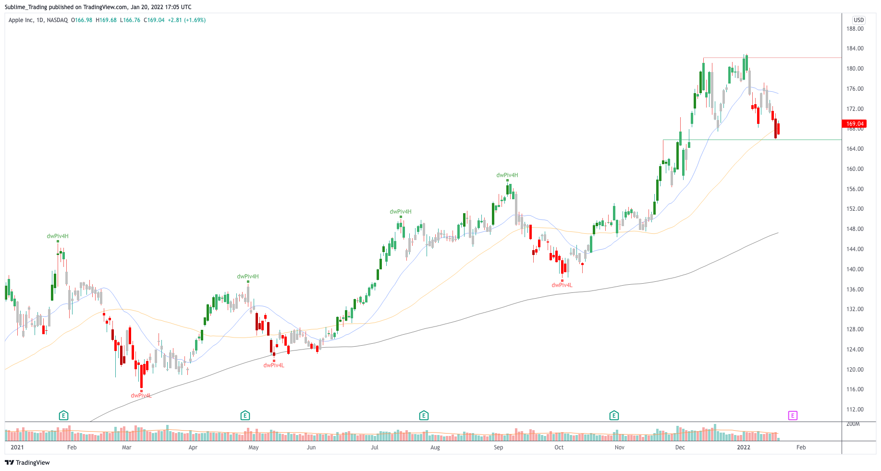The width and height of the screenshot is (881, 471).
Task: Click the 2021 label on time axis
Action: [17, 447]
